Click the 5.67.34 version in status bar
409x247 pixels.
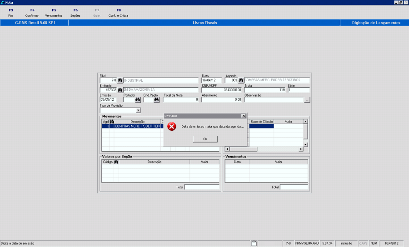[x=327, y=243]
